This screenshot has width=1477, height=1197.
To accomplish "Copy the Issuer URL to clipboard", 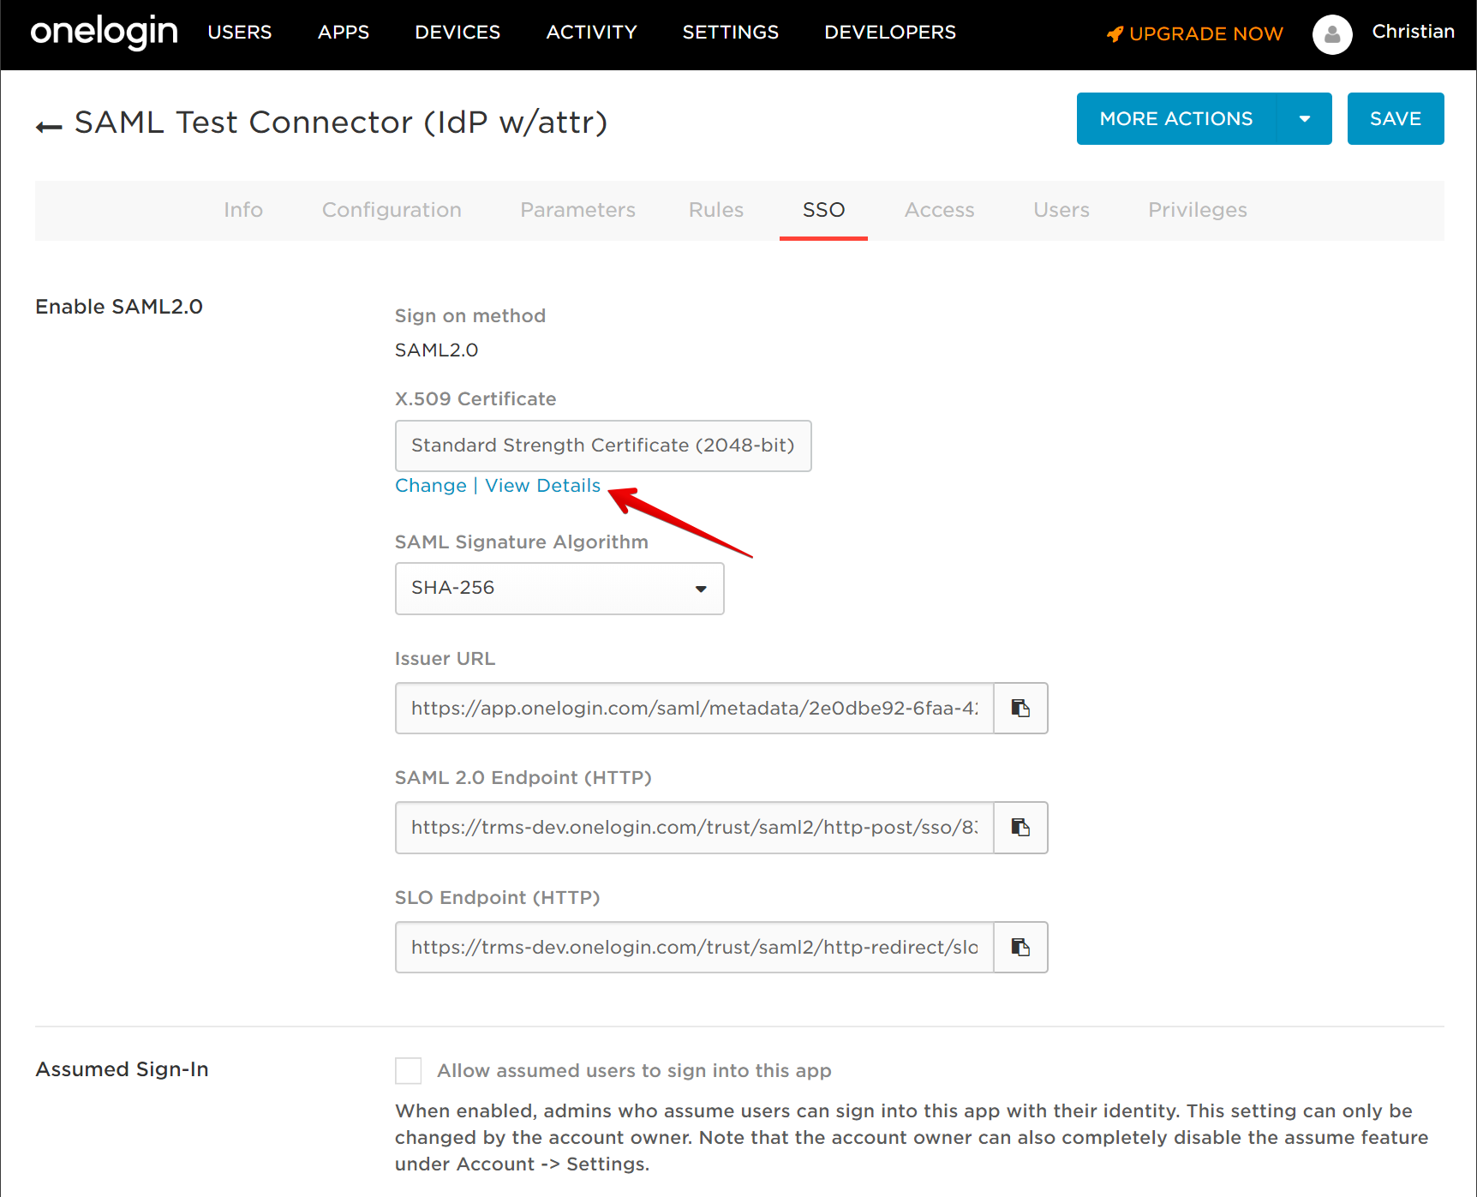I will tap(1020, 708).
